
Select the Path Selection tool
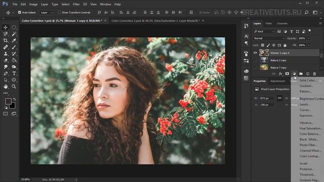pos(6,80)
